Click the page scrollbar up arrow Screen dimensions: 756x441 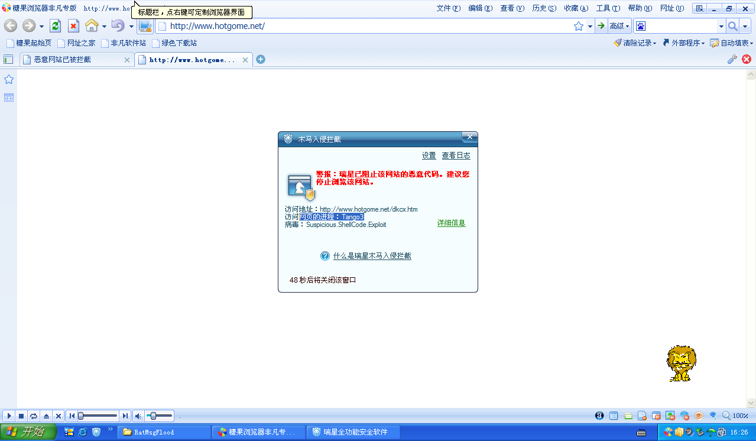pos(751,74)
